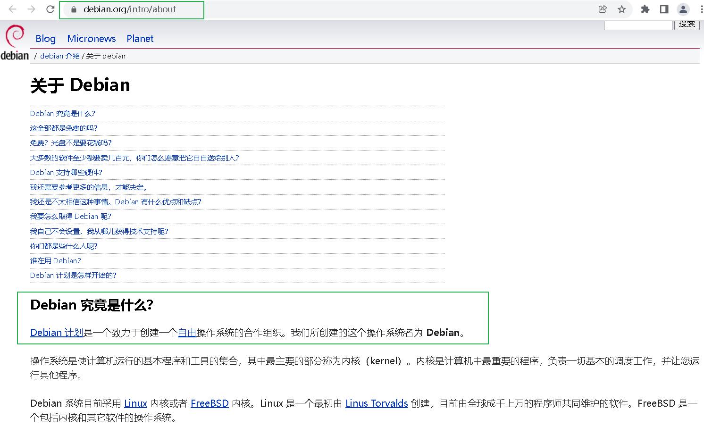The height and width of the screenshot is (435, 704).
Task: Open the profile avatar icon
Action: [683, 9]
